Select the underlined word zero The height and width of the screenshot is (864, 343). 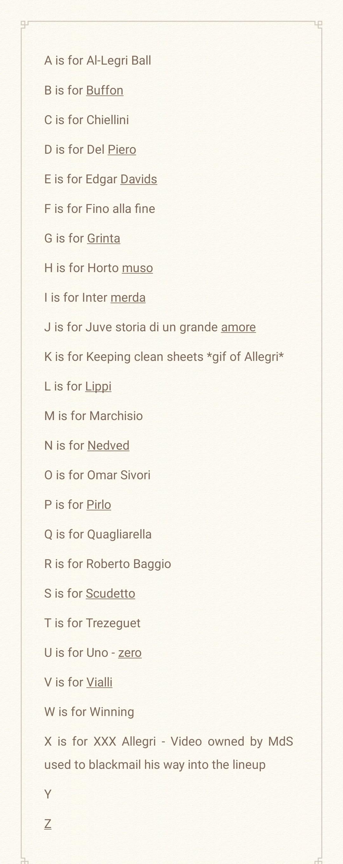coord(130,653)
